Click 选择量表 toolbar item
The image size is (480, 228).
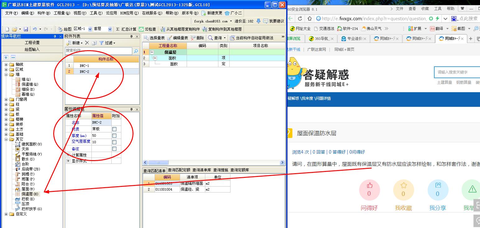[154, 38]
